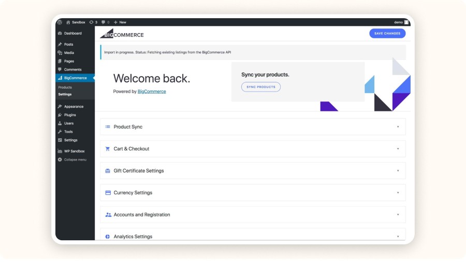Screen dimensions: 466x263
Task: Follow the BigCommerce powered-by link
Action: pos(152,92)
